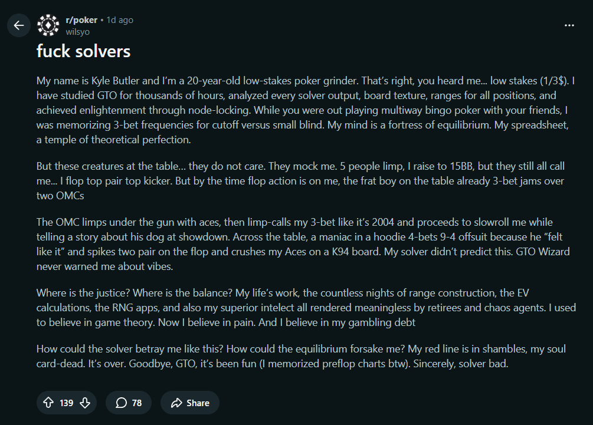Open the wilsyo user profile
This screenshot has height=425, width=593.
pyautogui.click(x=77, y=32)
